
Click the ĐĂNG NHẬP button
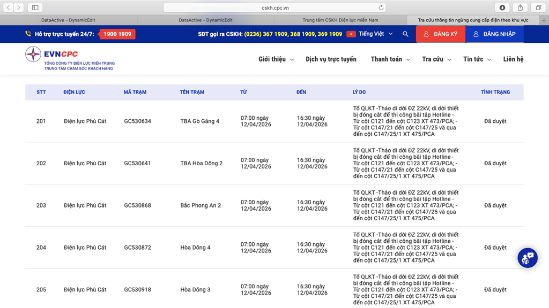[494, 34]
